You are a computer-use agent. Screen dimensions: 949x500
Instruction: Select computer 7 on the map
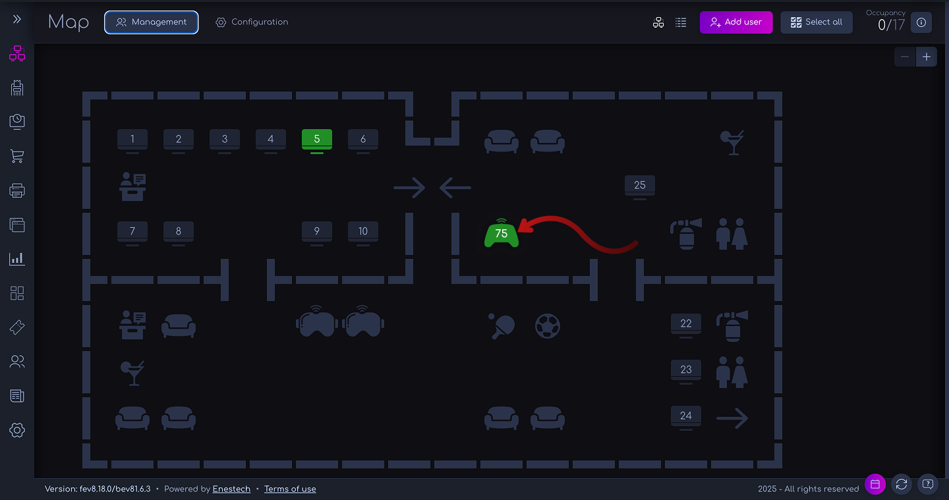click(x=132, y=233)
